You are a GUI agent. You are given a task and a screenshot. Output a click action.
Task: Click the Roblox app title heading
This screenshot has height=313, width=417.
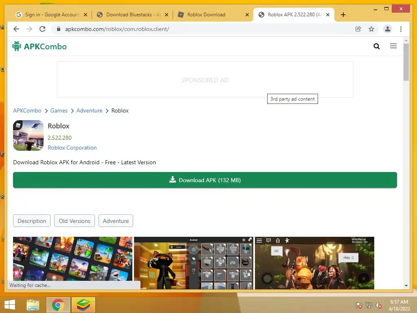[x=59, y=126]
